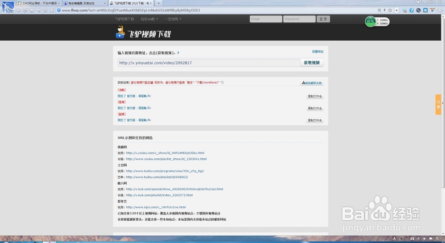
Task: Open the wrench tools menu
Action: [x=440, y=10]
